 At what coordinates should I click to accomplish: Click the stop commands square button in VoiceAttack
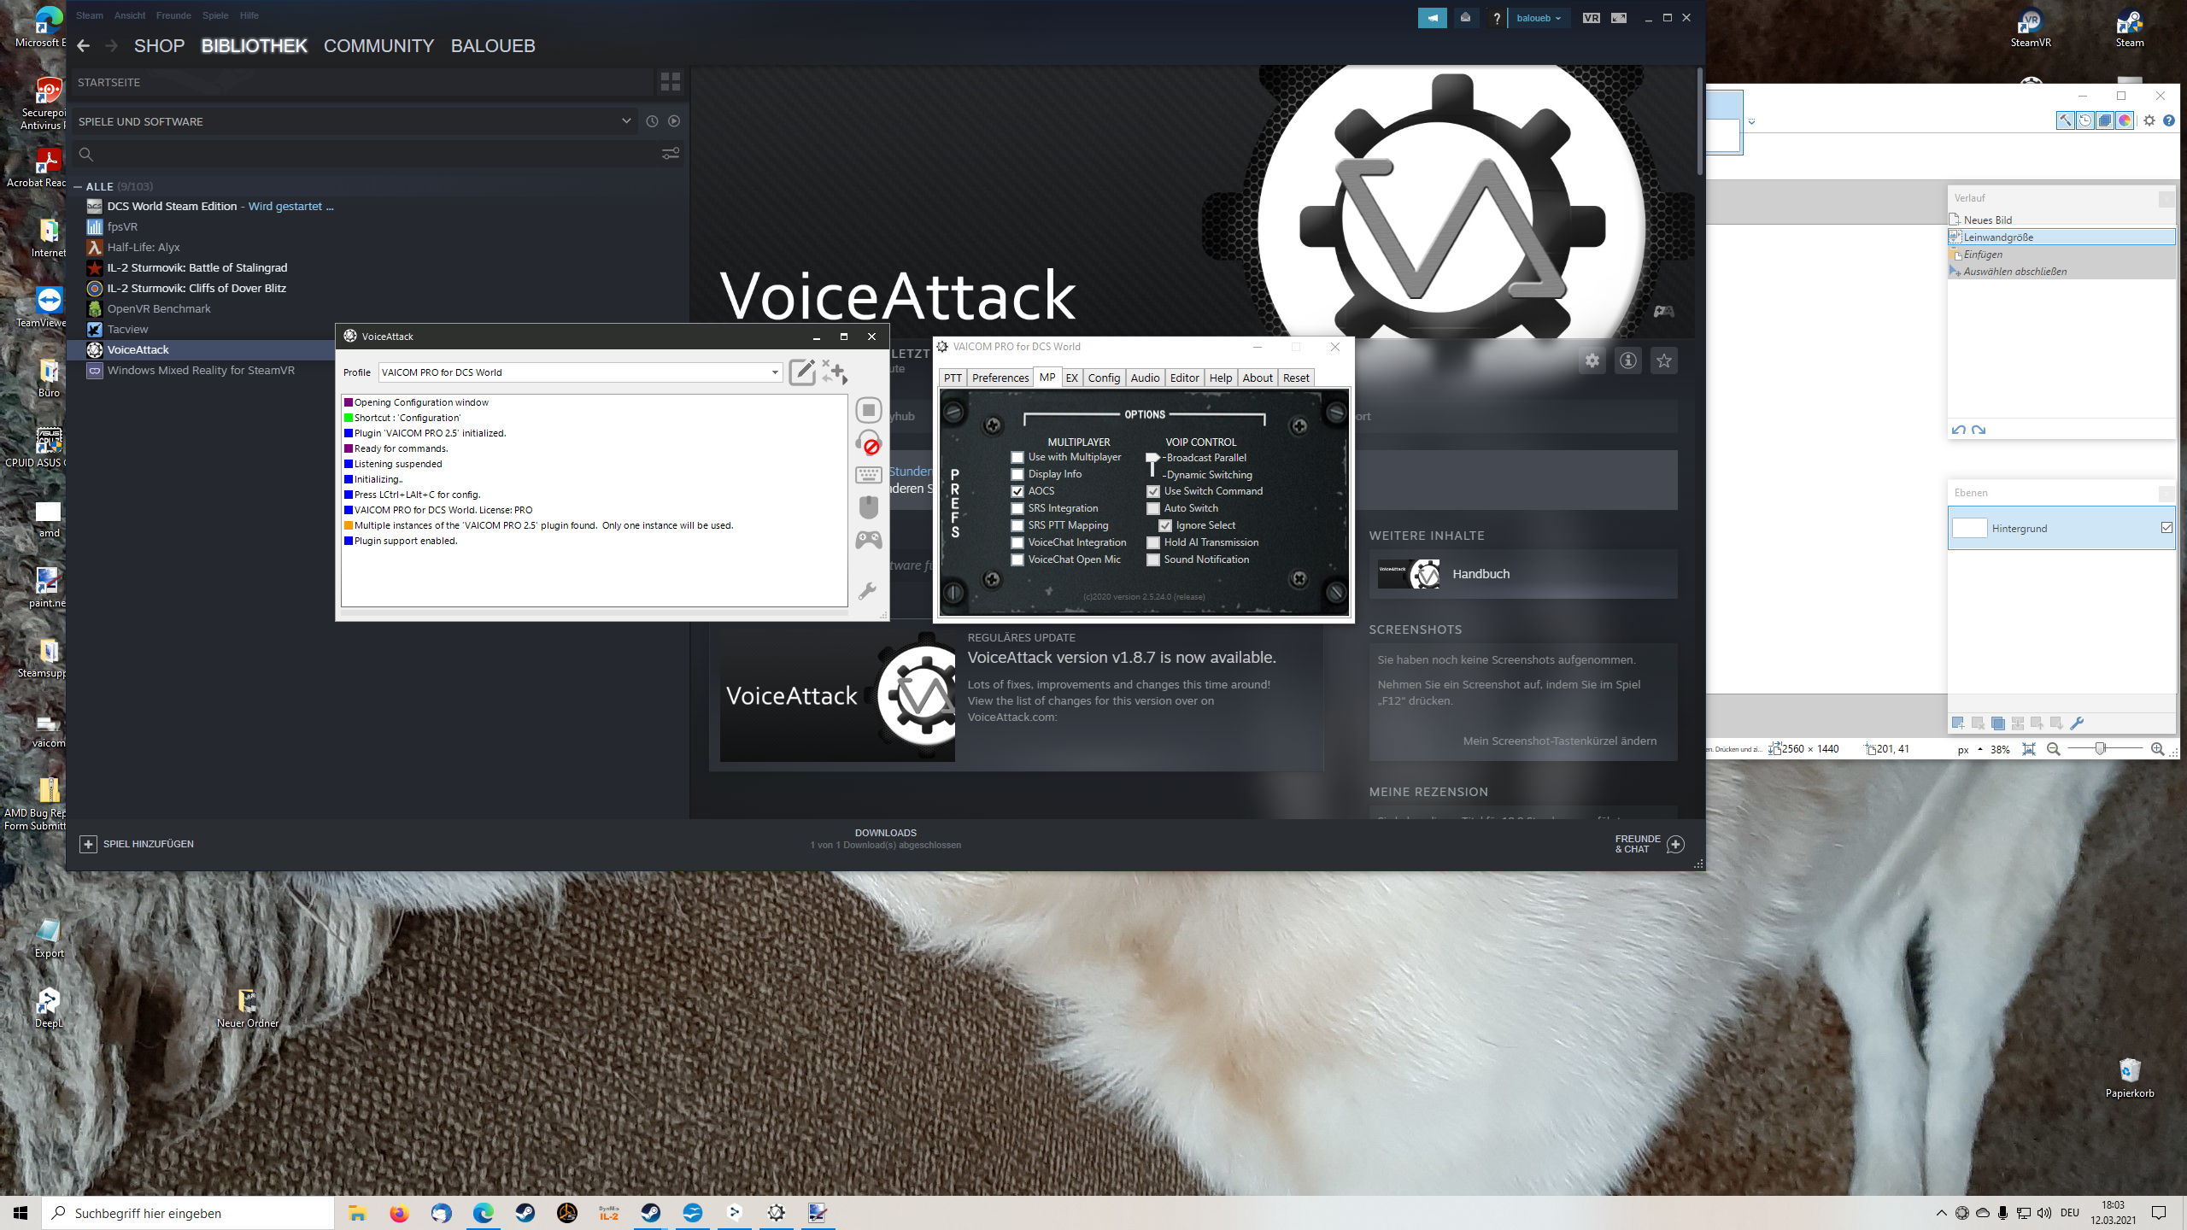click(869, 410)
